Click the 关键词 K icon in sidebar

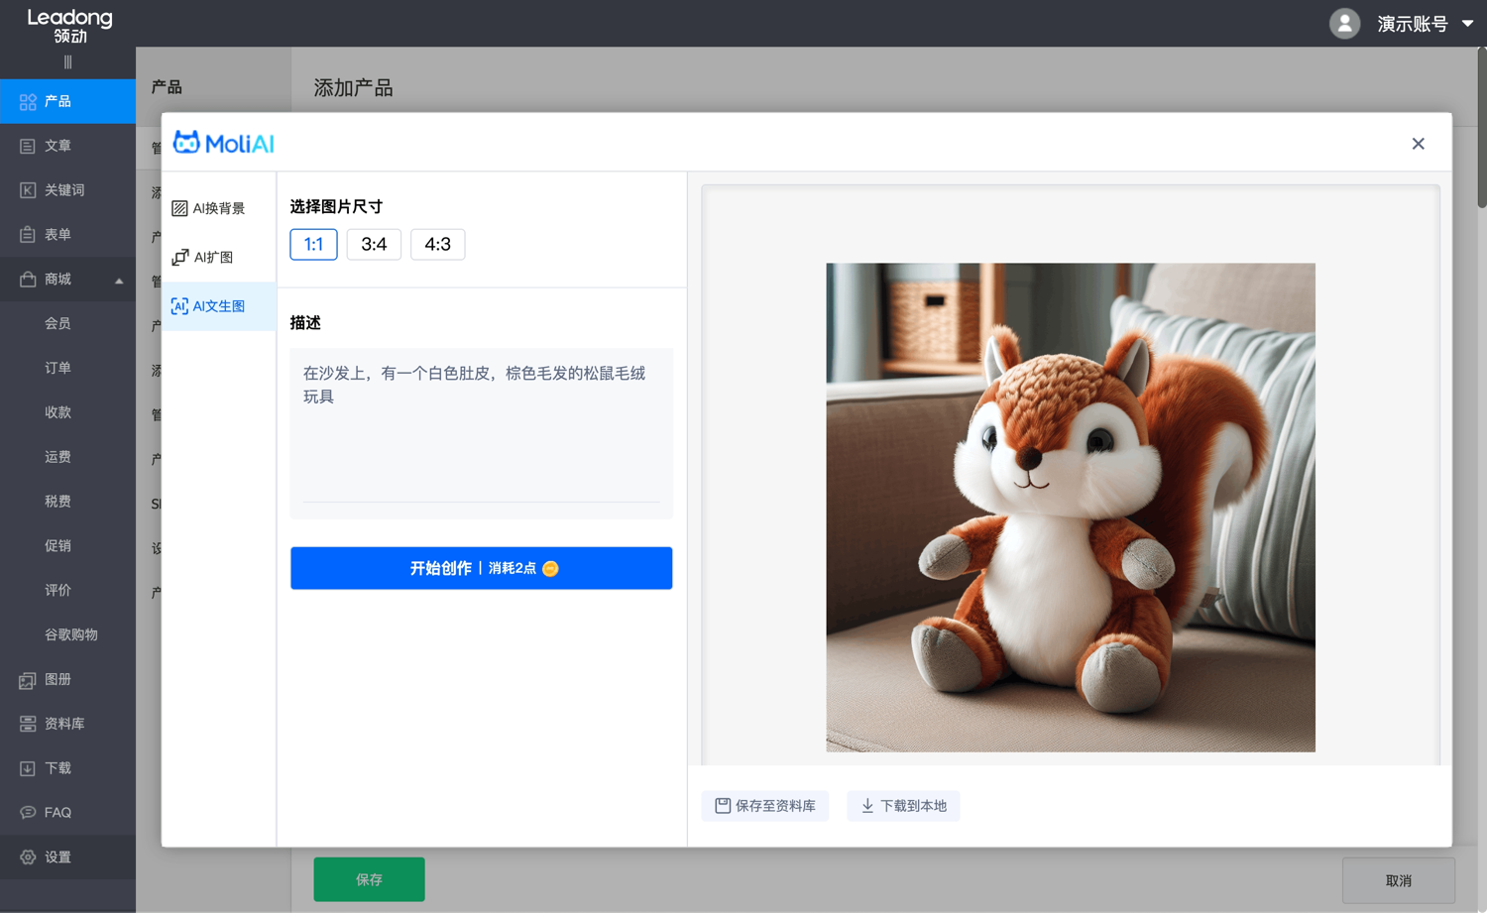click(x=28, y=190)
